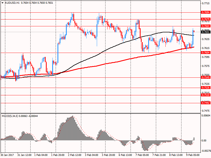Click the red 0.7664 price level label
This screenshot has height=158, width=211.
point(205,26)
